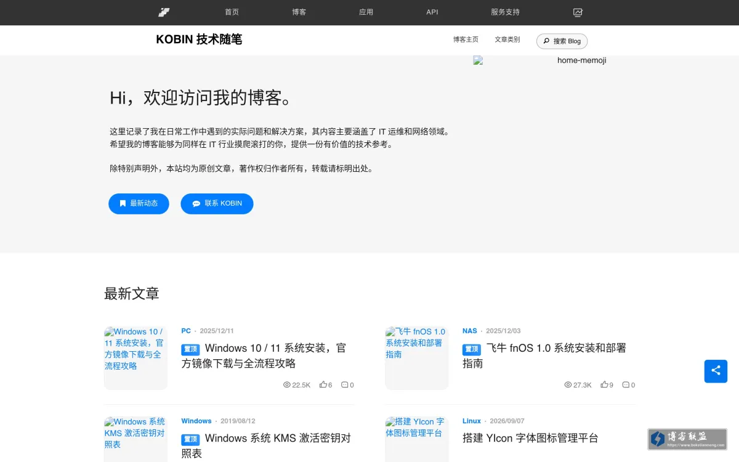The height and width of the screenshot is (462, 739).
Task: Click the 置顶 badge on the Windows KMS article
Action: (x=190, y=440)
